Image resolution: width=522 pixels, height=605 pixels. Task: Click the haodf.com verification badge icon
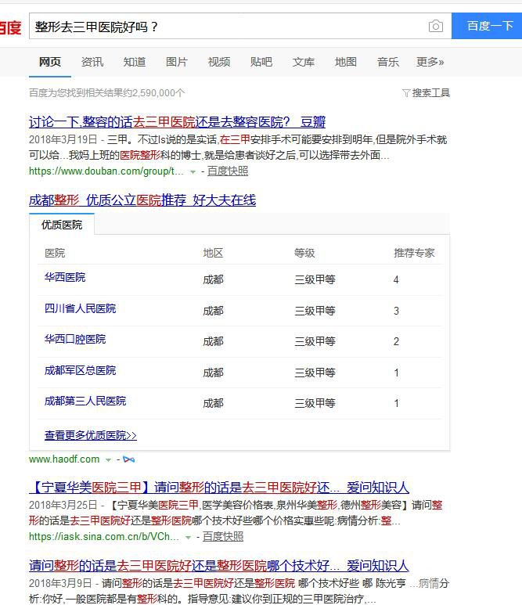[128, 459]
